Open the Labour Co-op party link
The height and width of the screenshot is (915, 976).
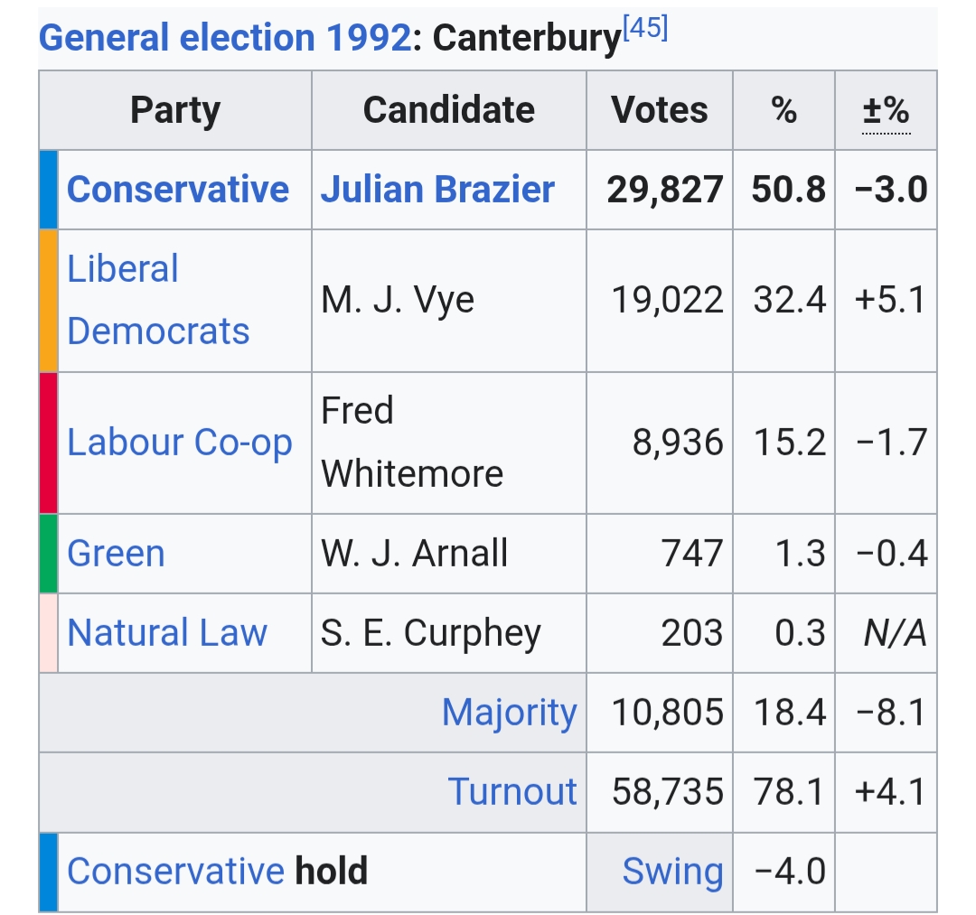coord(180,443)
